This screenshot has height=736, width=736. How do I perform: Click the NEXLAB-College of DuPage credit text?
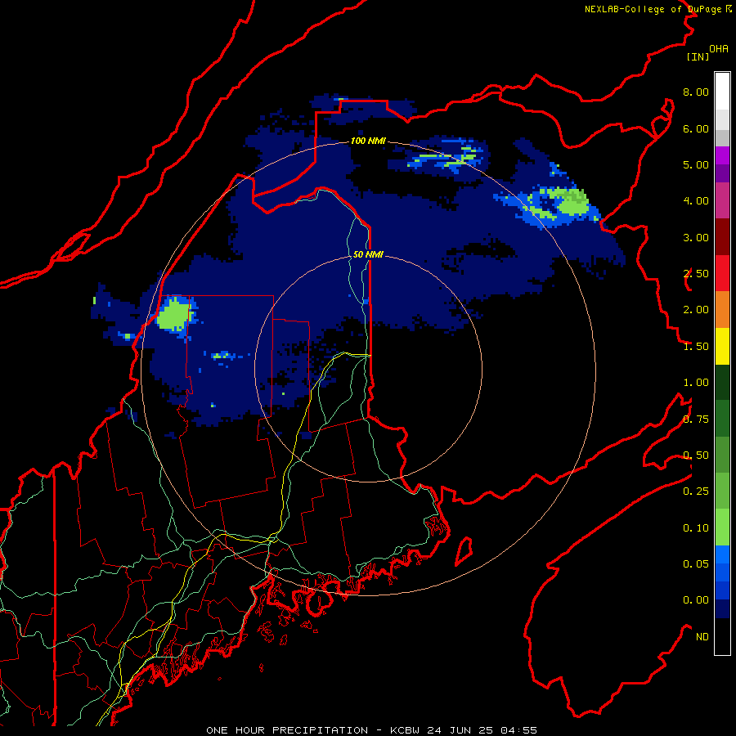point(657,9)
